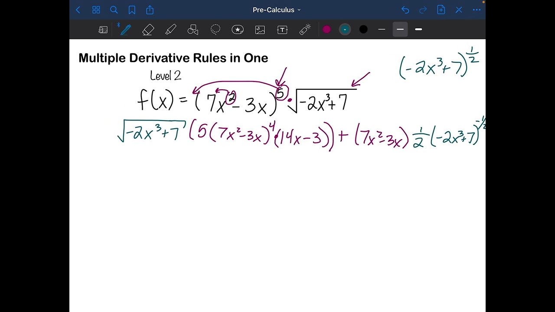Open the more options ellipsis menu
The image size is (555, 312).
(477, 10)
